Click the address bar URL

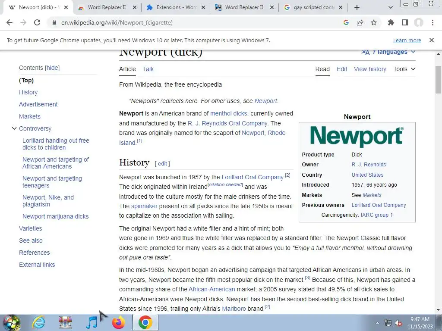tap(117, 22)
